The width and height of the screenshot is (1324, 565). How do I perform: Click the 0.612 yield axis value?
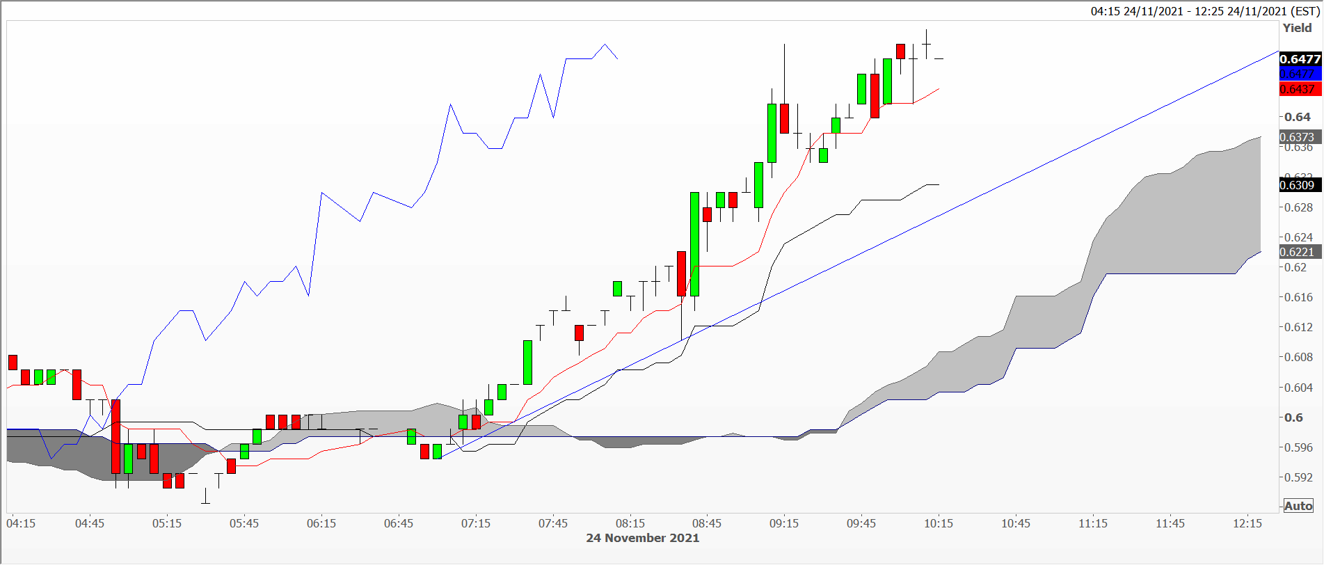click(1299, 327)
